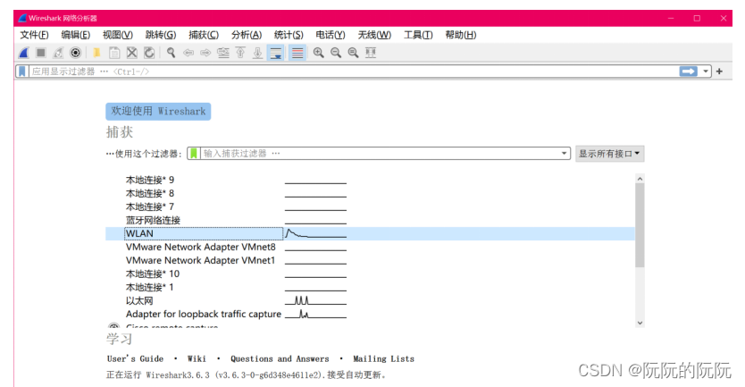Go to previous packet arrow

(188, 53)
